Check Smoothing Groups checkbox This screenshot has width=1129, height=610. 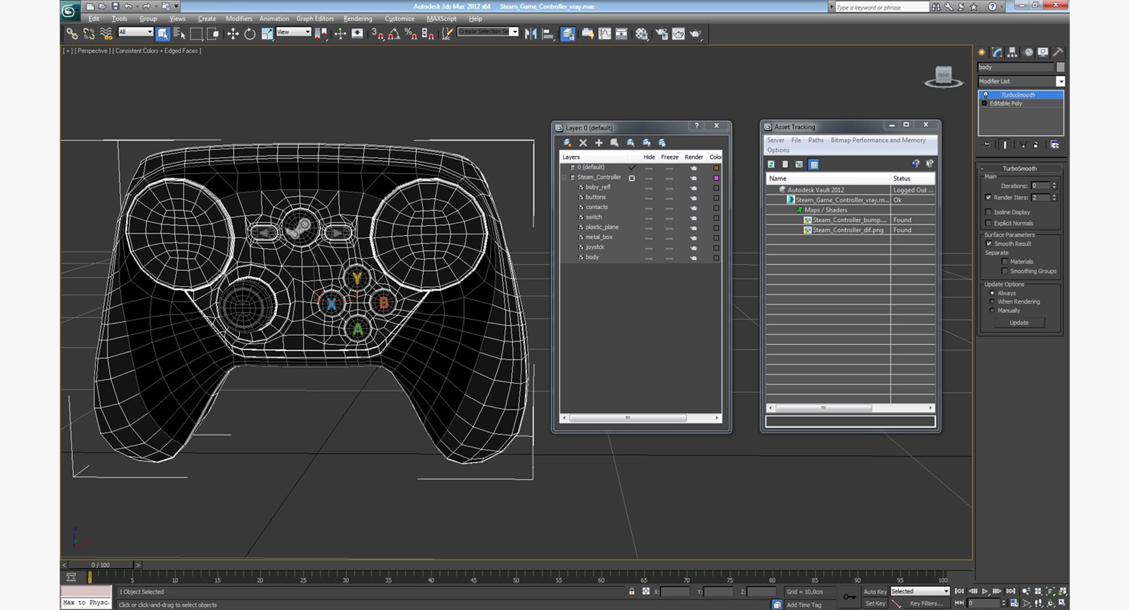tap(1005, 272)
